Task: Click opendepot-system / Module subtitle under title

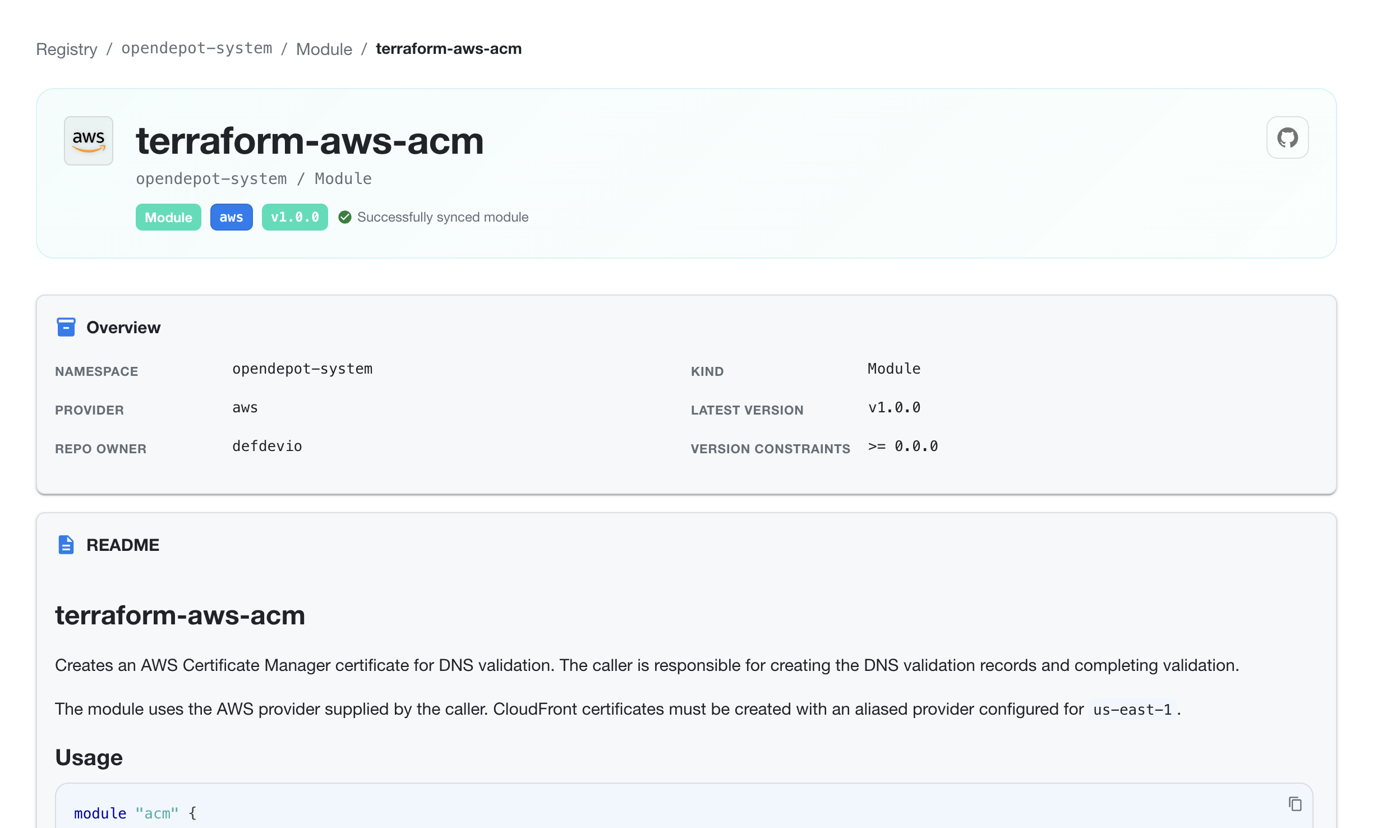Action: [x=254, y=178]
